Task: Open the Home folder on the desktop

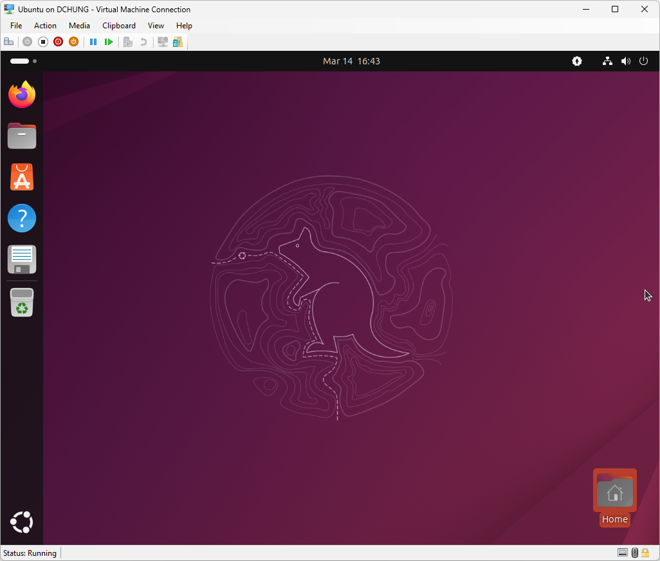Action: (614, 497)
